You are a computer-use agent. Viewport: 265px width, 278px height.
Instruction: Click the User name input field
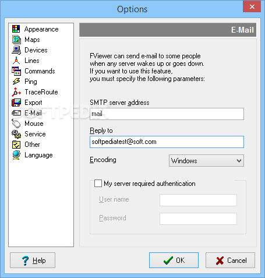[x=198, y=200]
